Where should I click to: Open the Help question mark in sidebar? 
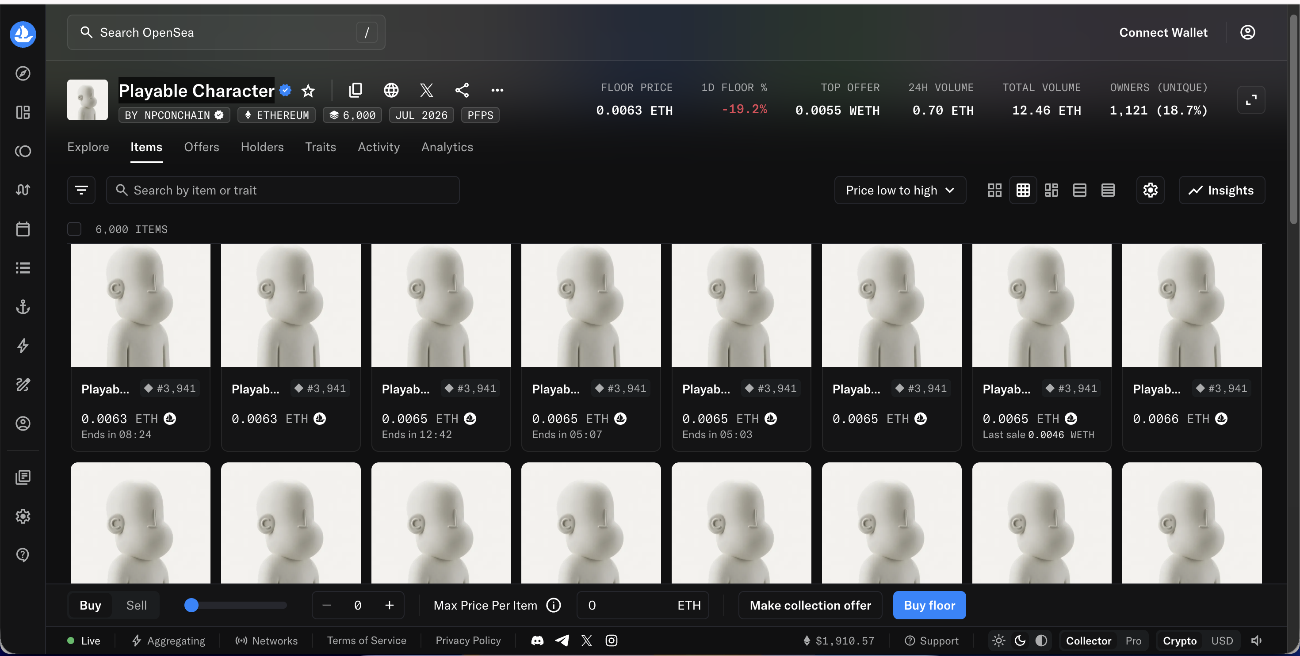[x=23, y=555]
